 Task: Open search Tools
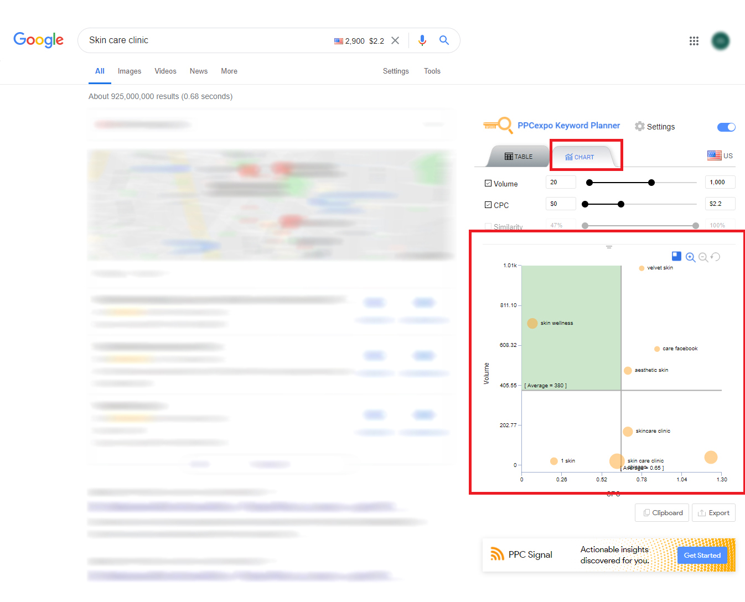(432, 71)
